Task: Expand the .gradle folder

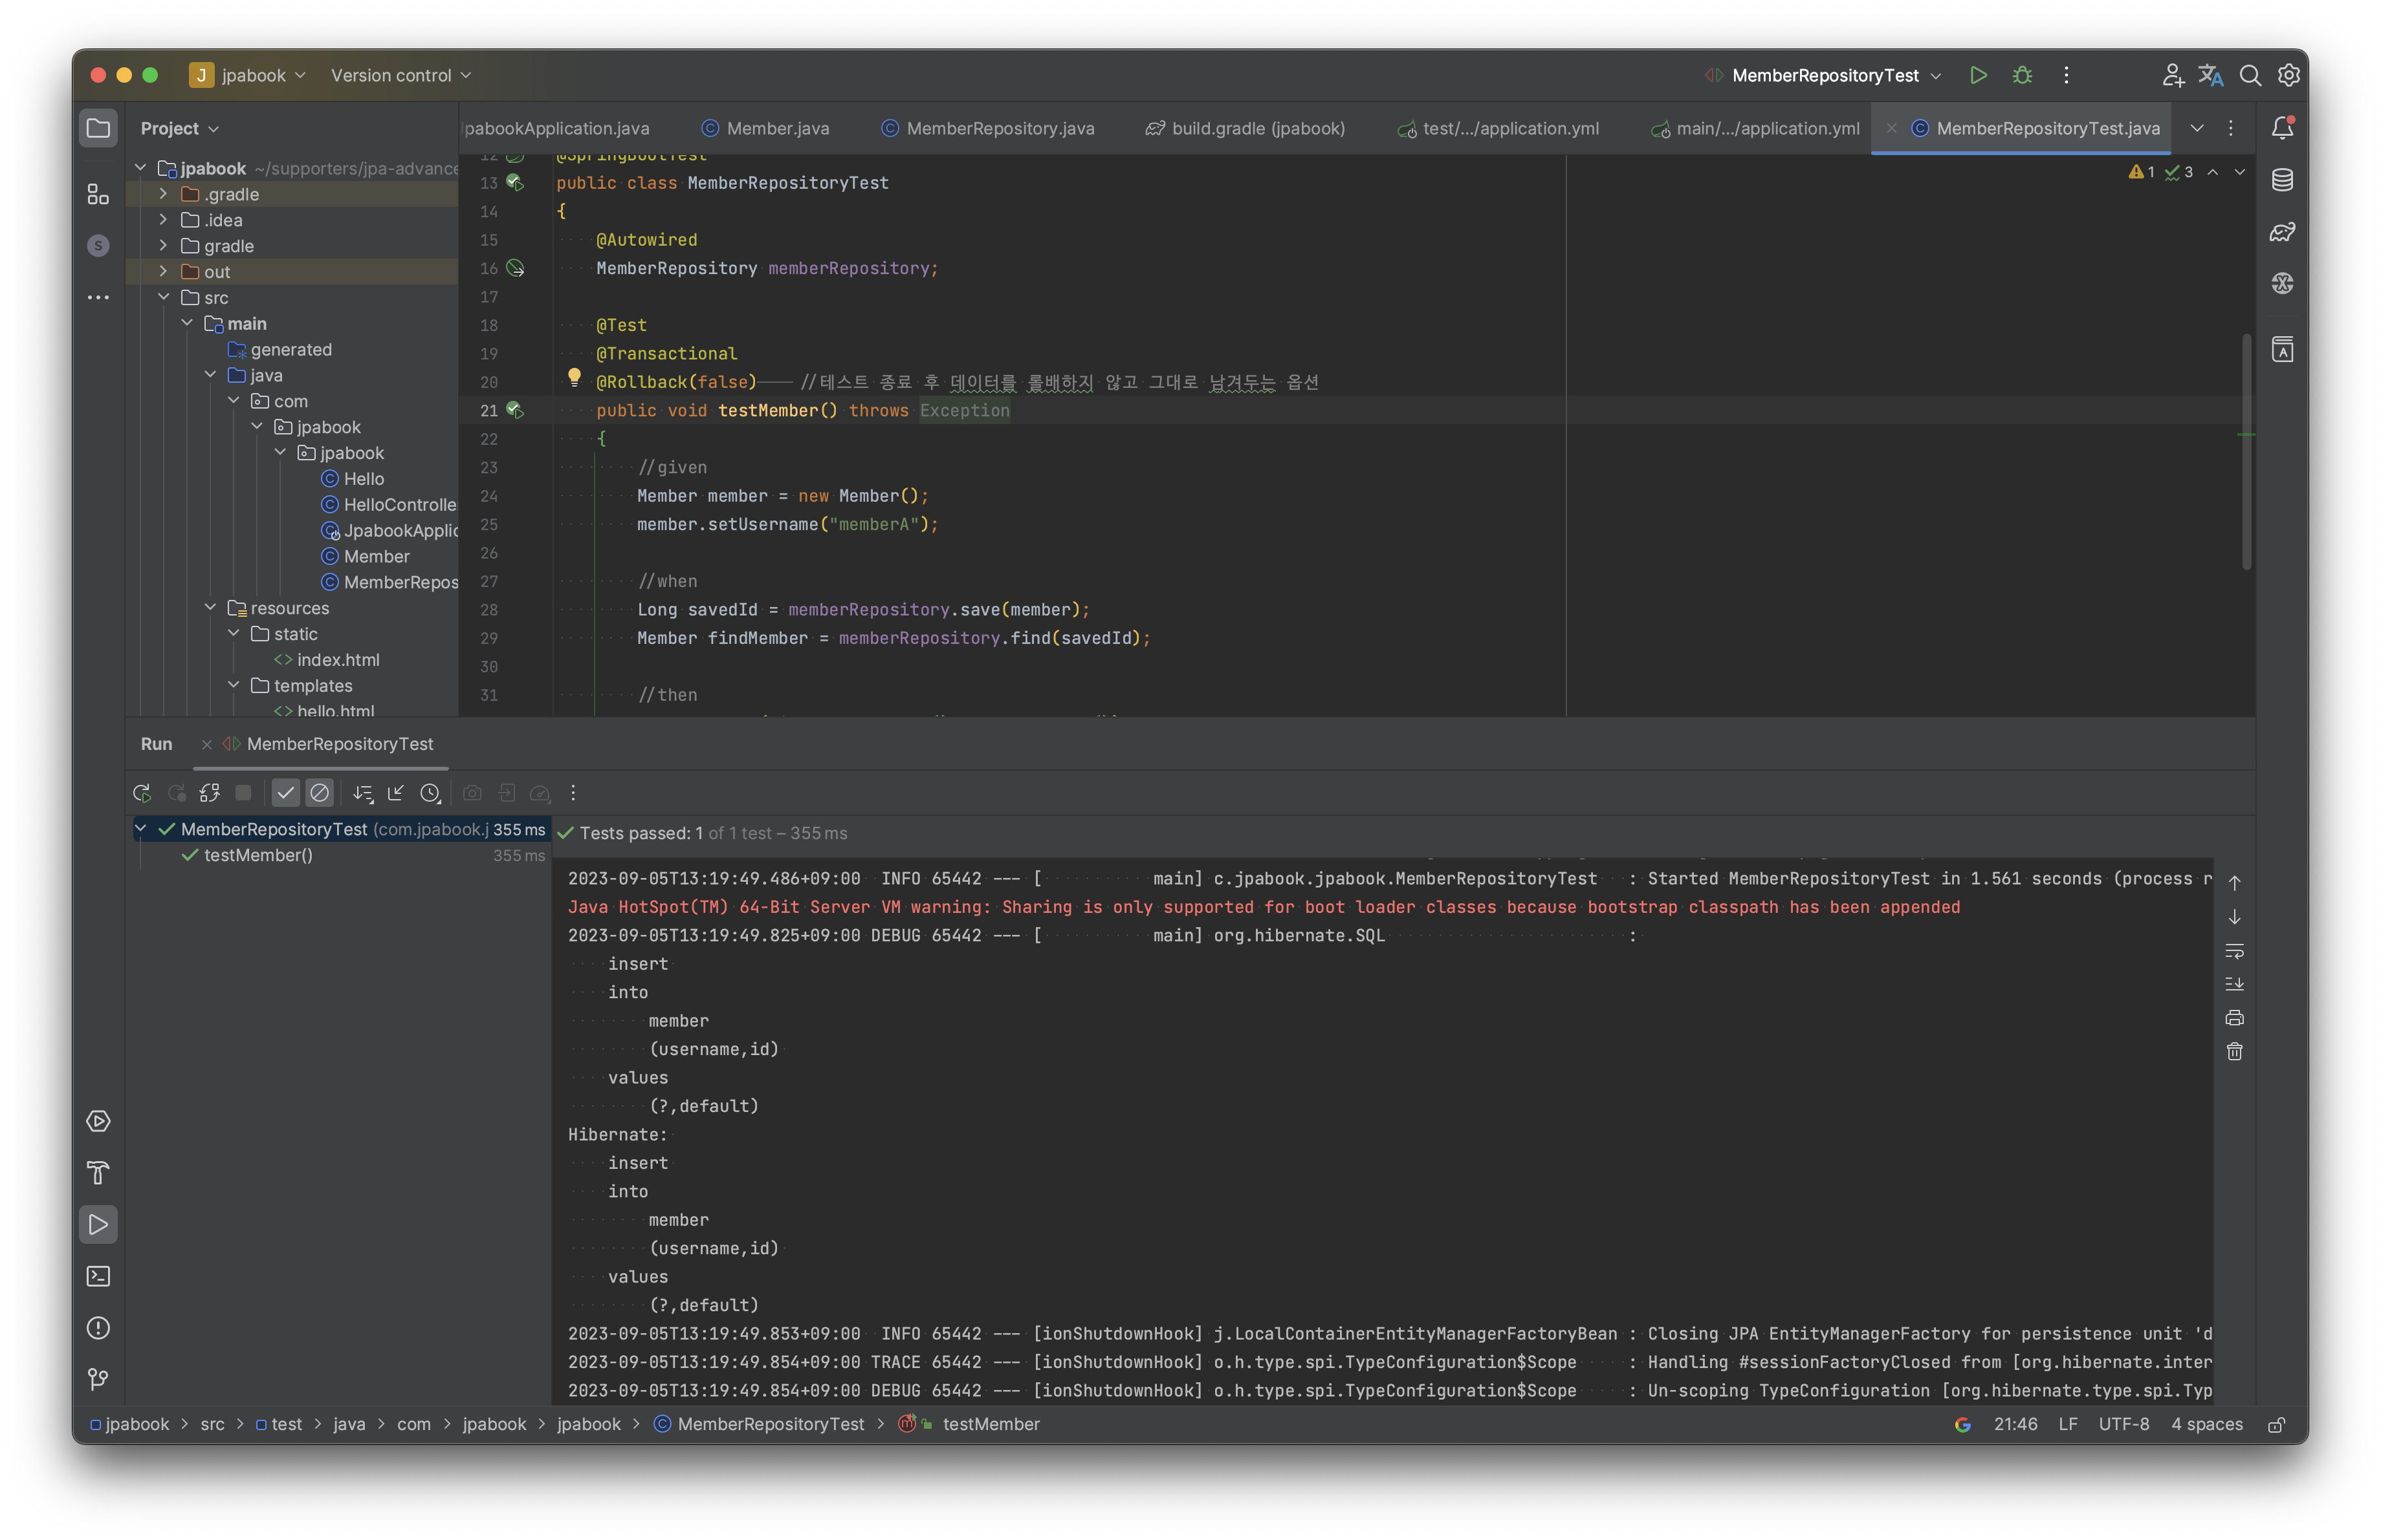Action: click(163, 194)
